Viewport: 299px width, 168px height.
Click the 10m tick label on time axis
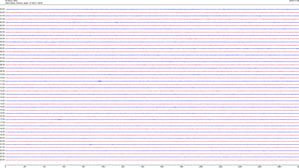(103, 167)
